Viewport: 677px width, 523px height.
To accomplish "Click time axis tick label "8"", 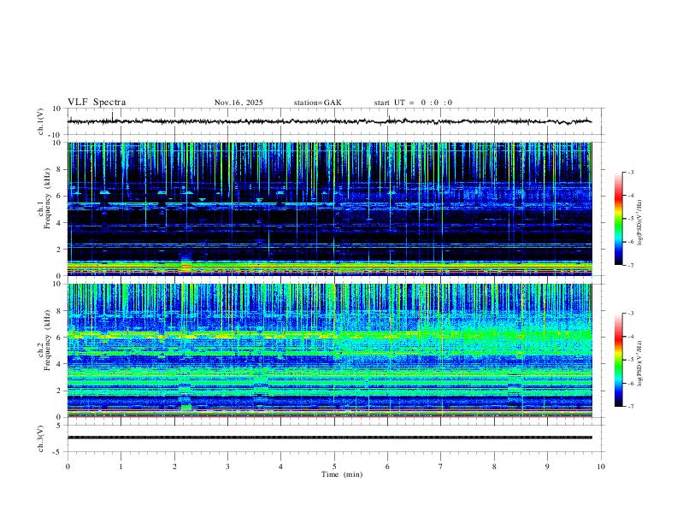I will 494,467.
